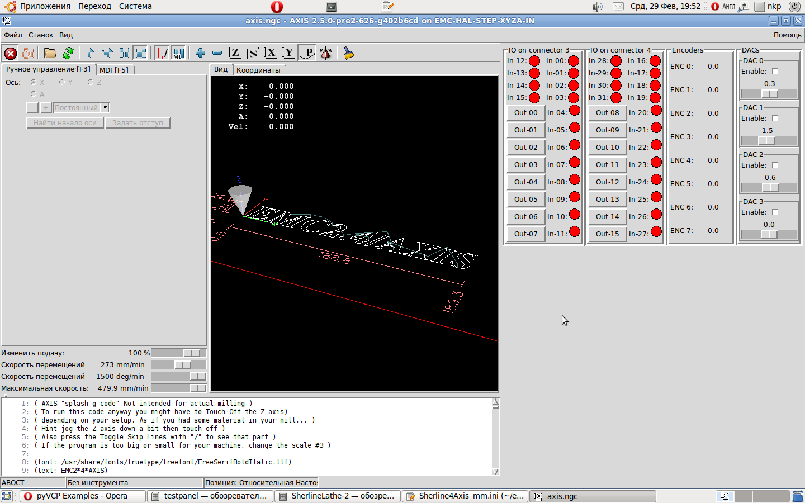Switch to MDI [F5] tab

tap(114, 70)
